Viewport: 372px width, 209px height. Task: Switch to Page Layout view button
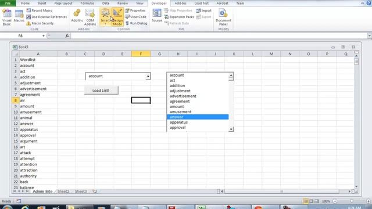312,201
